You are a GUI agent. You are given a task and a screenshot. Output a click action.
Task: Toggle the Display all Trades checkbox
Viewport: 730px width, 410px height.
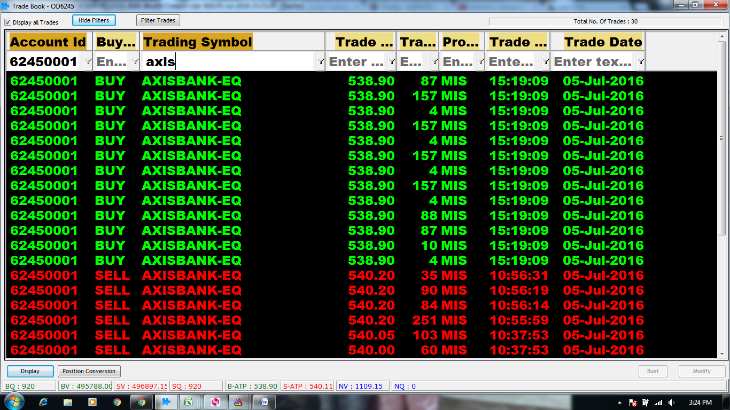click(x=8, y=22)
